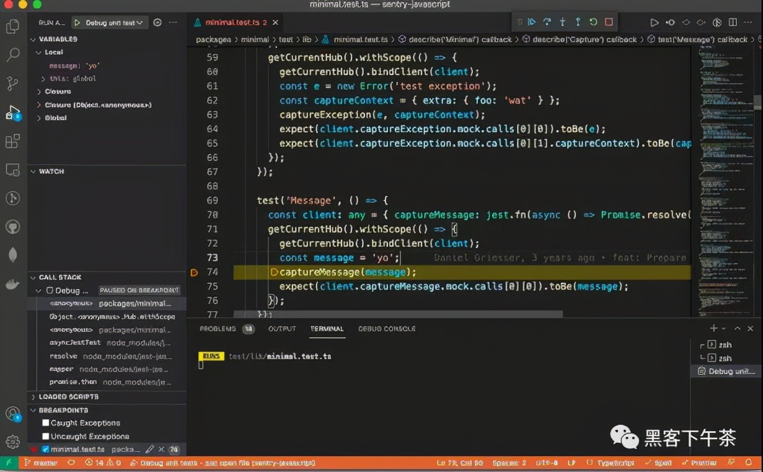Open the Remote Explorer view
The width and height of the screenshot is (763, 472).
pyautogui.click(x=12, y=170)
